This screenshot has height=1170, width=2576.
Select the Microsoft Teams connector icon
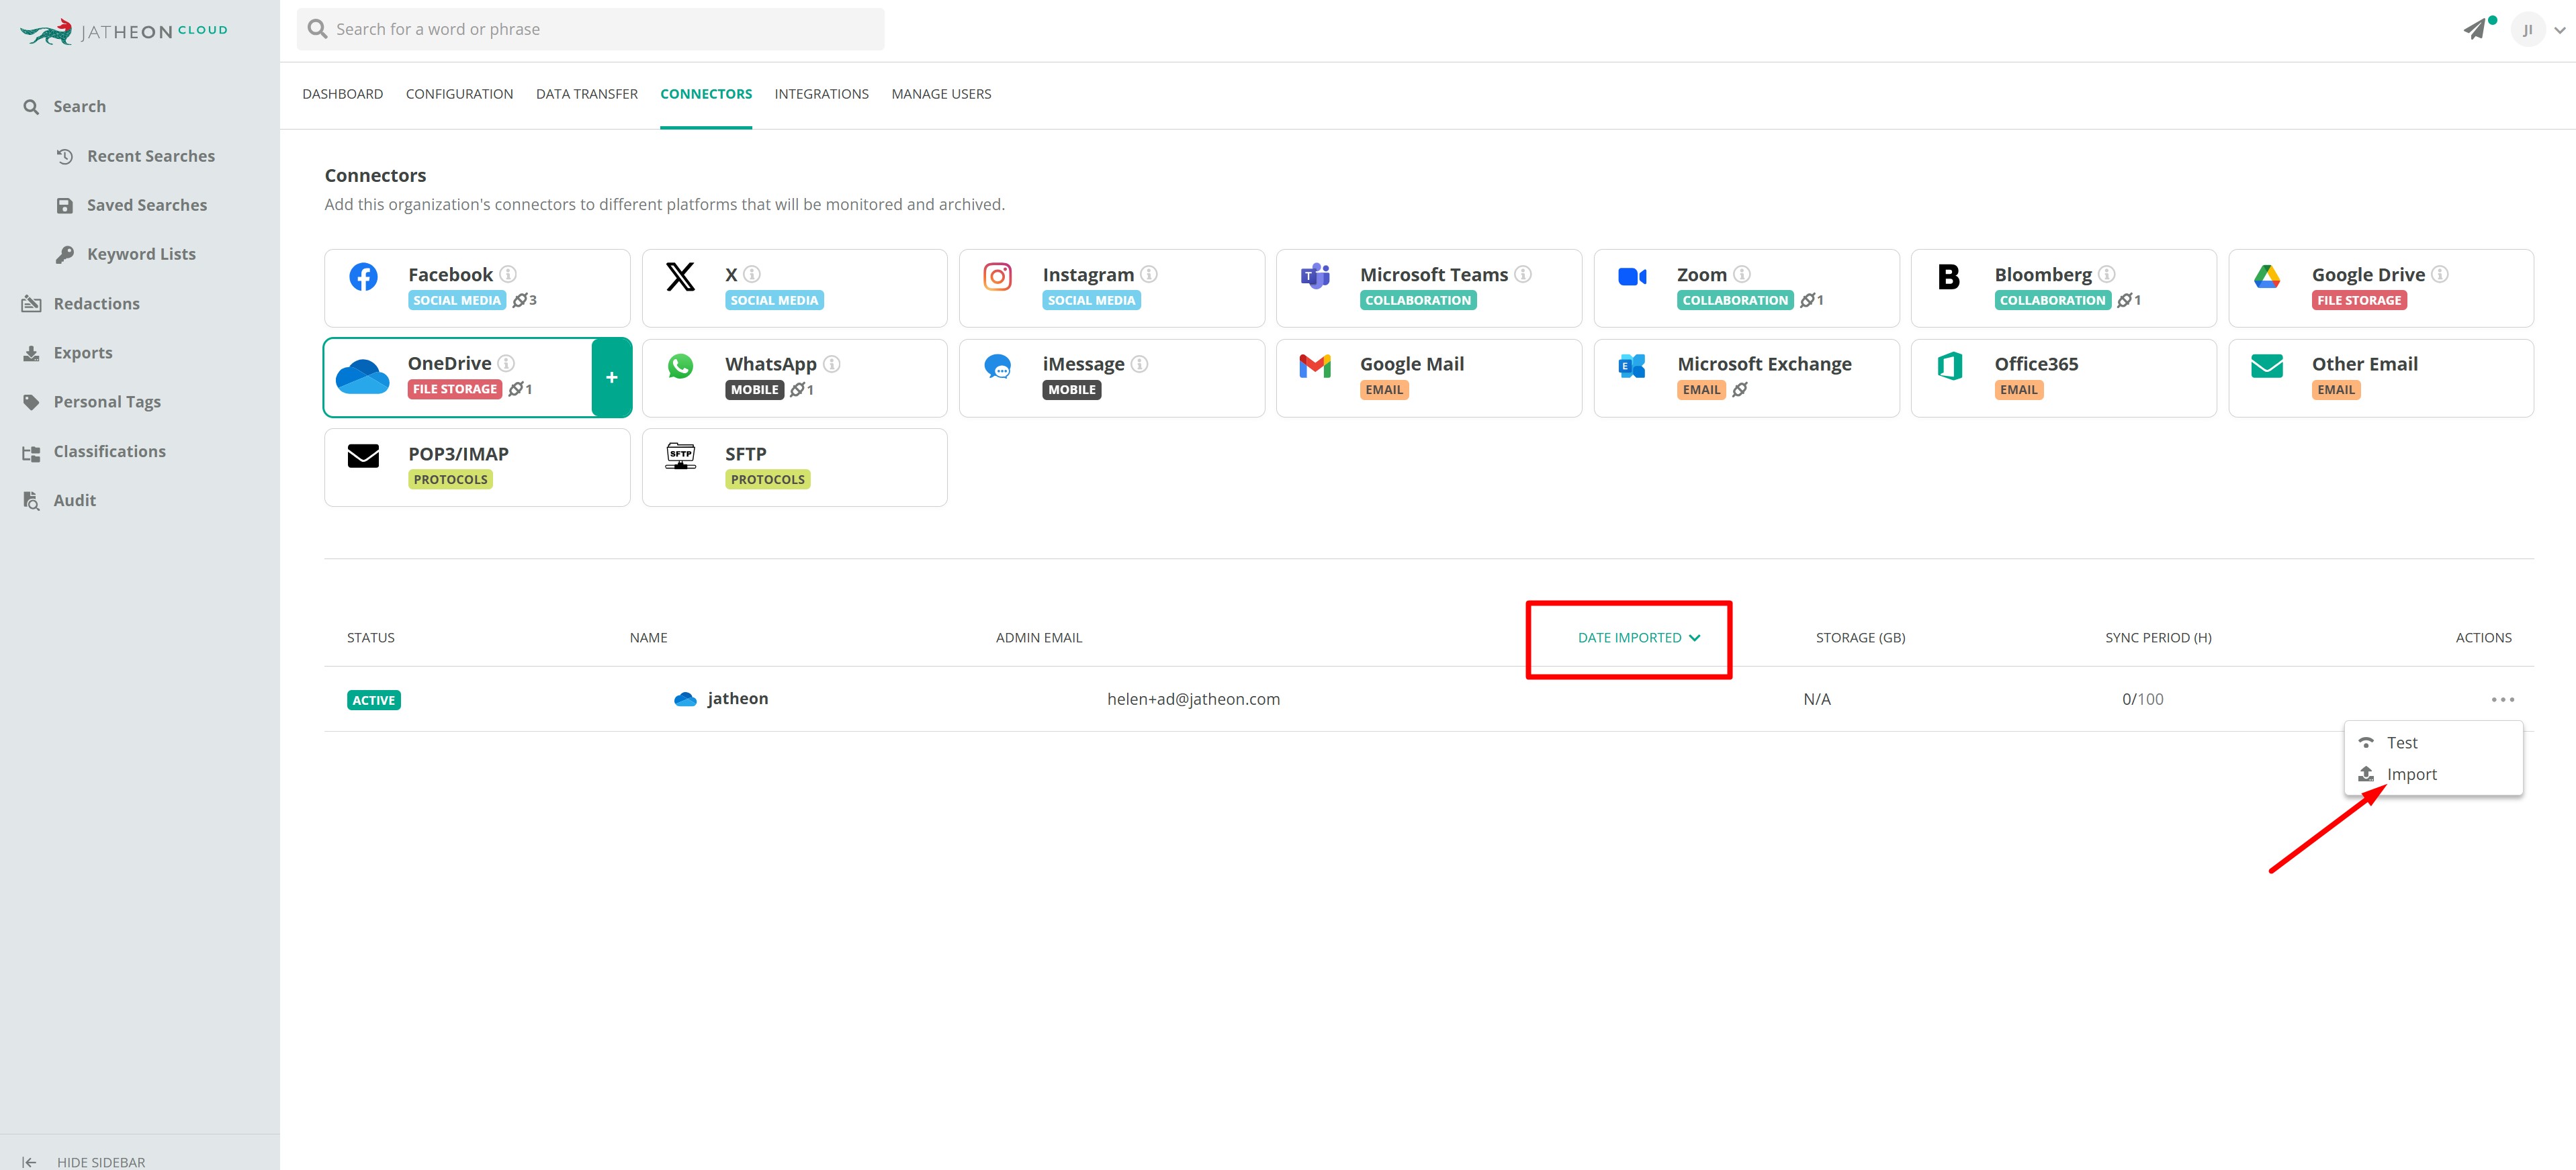tap(1315, 277)
